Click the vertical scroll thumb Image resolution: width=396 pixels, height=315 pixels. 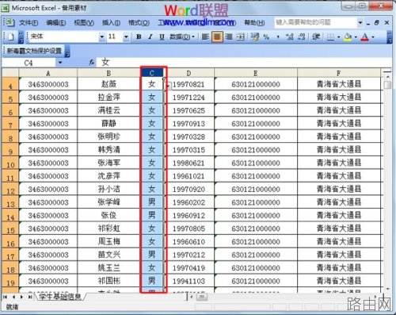[x=387, y=85]
